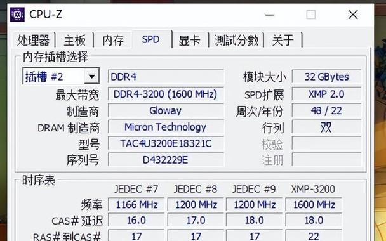Screen dimensions: 386x241
Task: Select the SPD tab
Action: [150, 39]
